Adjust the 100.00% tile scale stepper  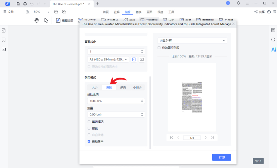click(142, 101)
